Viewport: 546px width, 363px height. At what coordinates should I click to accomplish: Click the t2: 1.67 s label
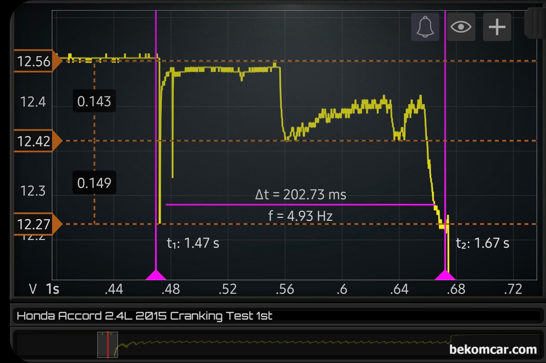483,243
